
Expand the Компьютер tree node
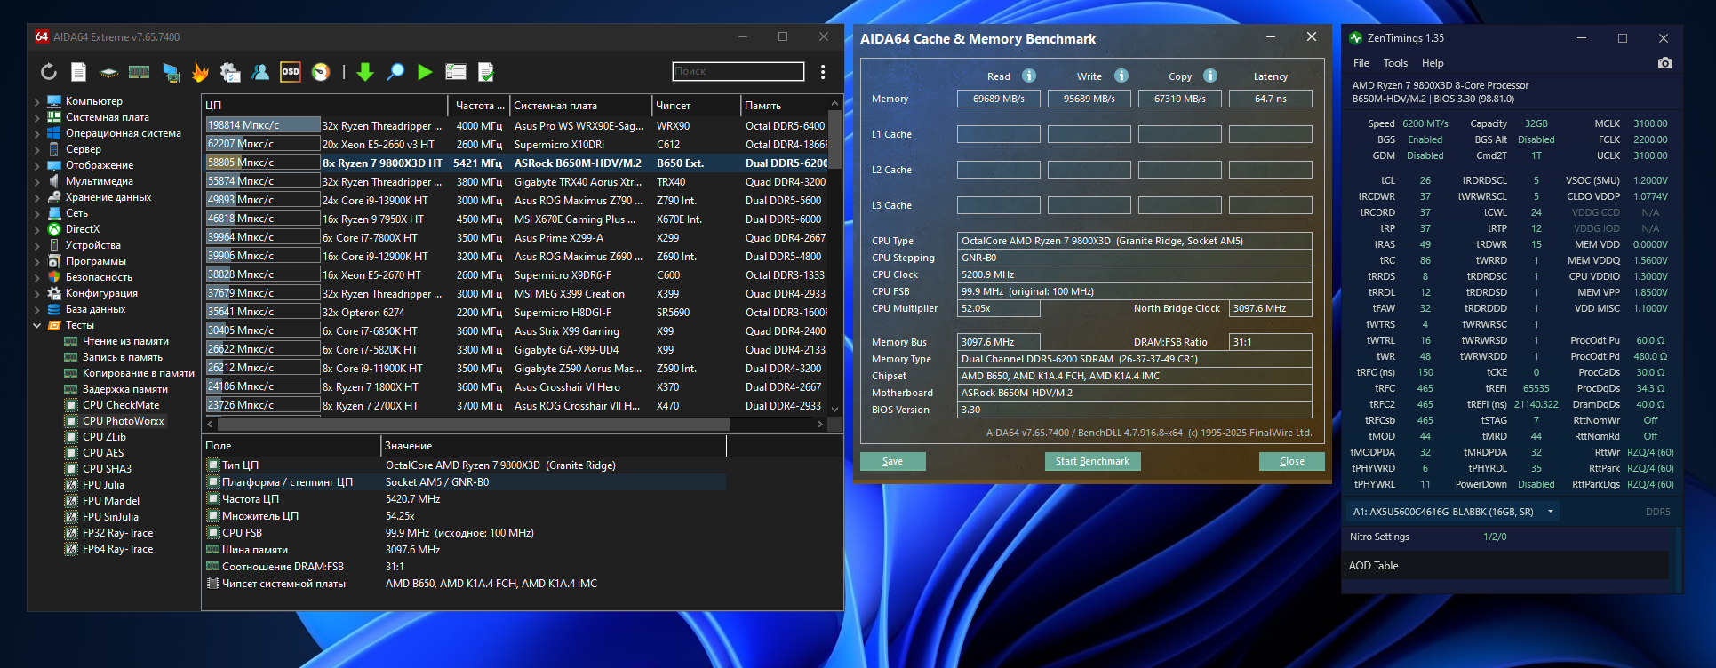(x=36, y=101)
